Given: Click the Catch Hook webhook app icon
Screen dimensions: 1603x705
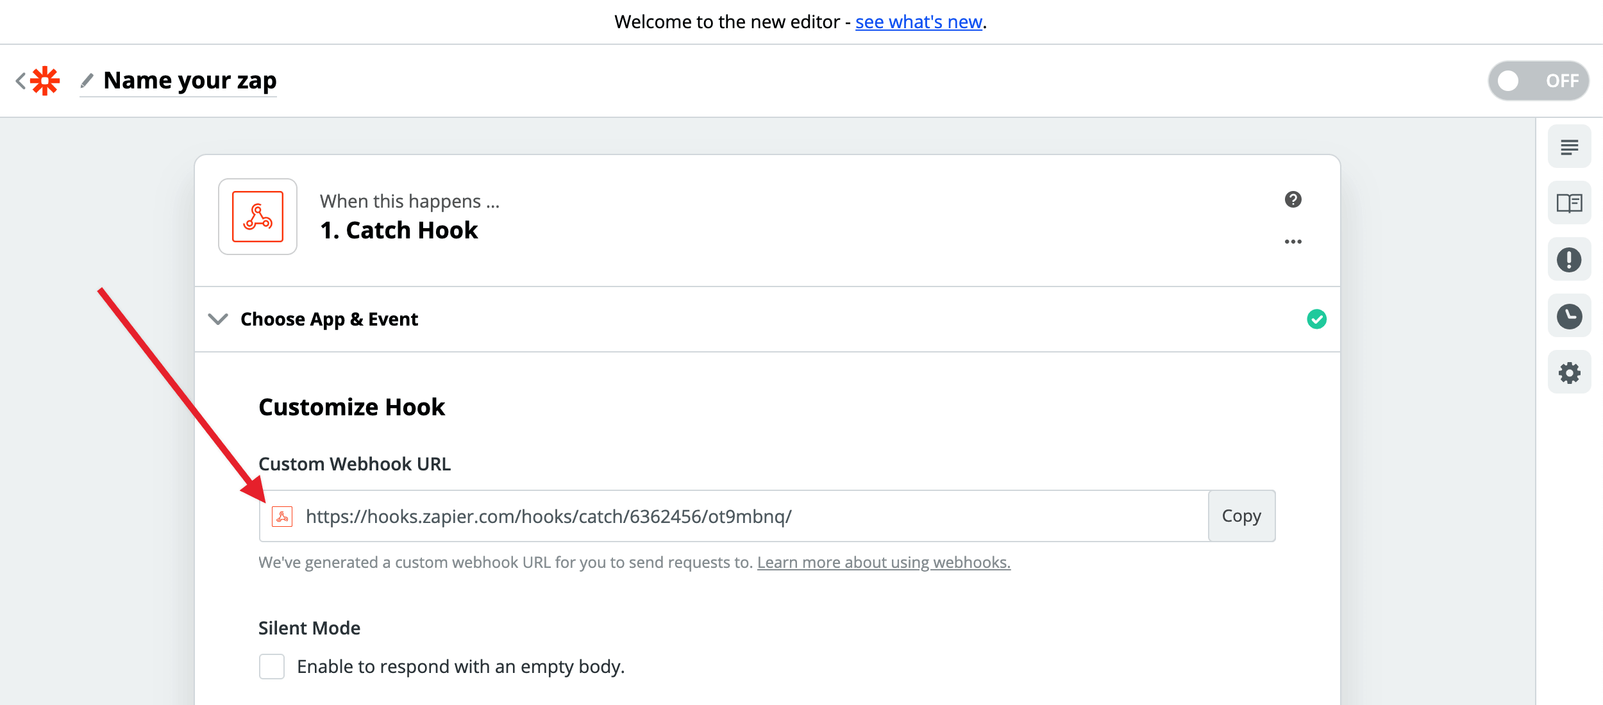Looking at the screenshot, I should (x=258, y=217).
